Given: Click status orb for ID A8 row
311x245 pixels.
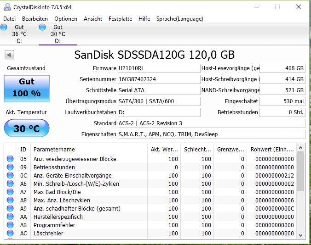Looking at the screenshot, I should tap(10, 200).
